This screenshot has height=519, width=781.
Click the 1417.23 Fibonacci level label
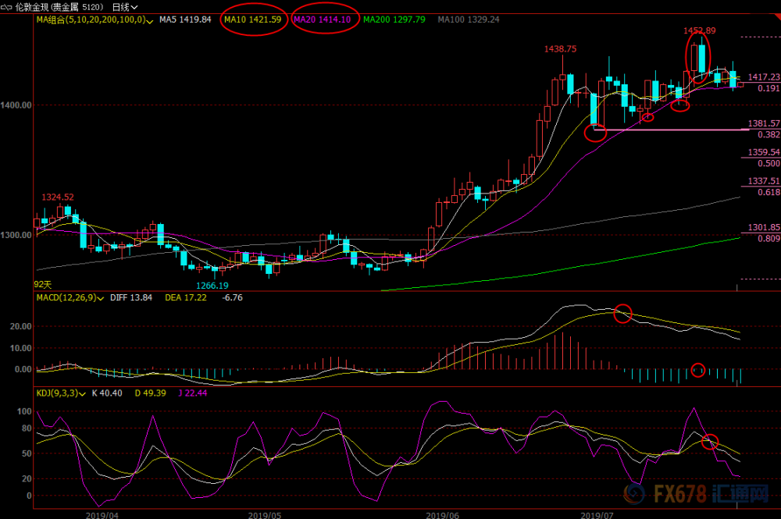pyautogui.click(x=764, y=77)
